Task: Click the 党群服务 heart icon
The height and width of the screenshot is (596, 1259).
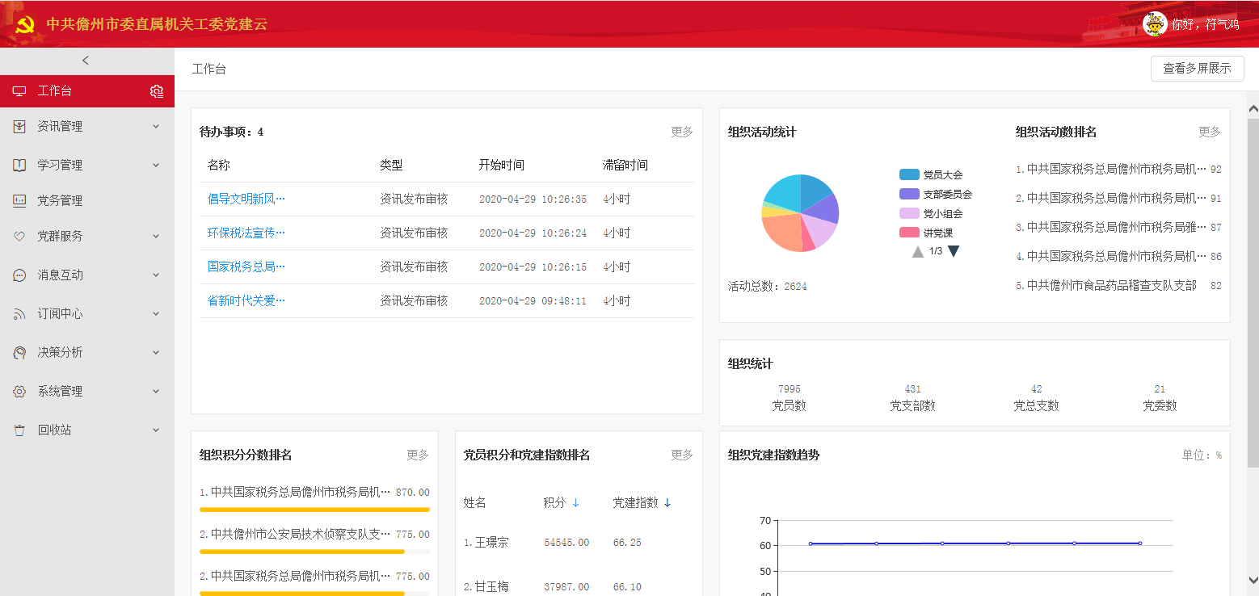Action: coord(19,237)
